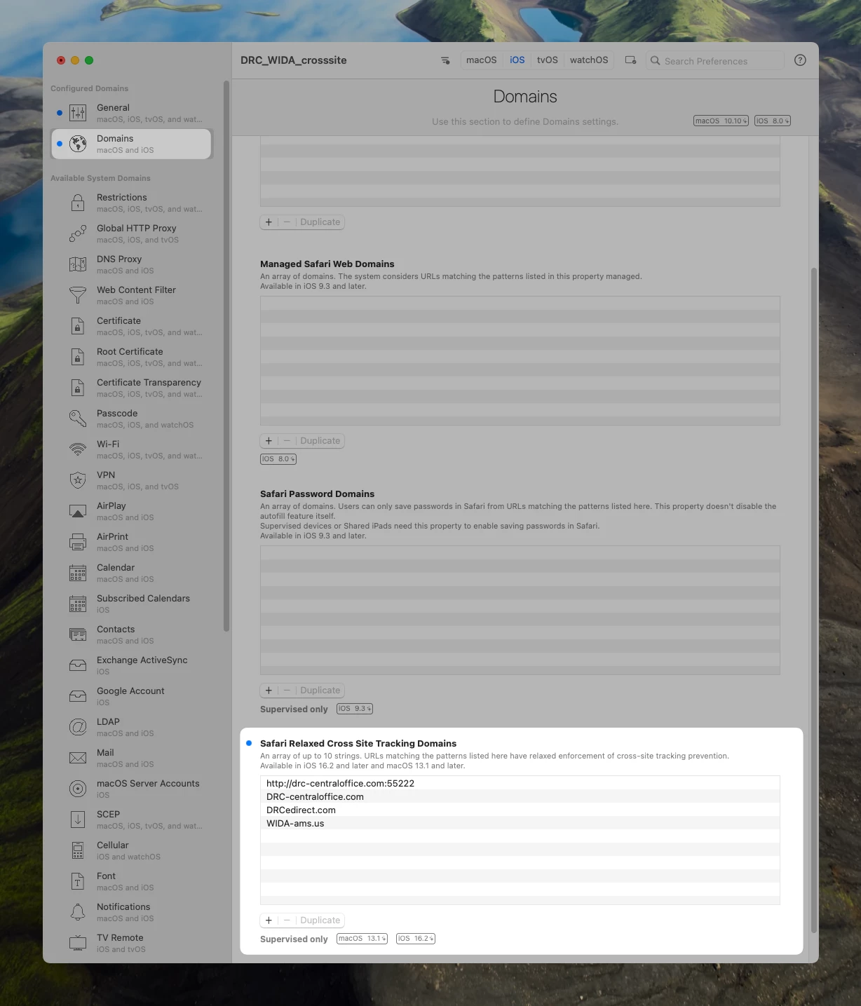Screen dimensions: 861x1006
Task: Open Cellular payload icon
Action: 78,850
